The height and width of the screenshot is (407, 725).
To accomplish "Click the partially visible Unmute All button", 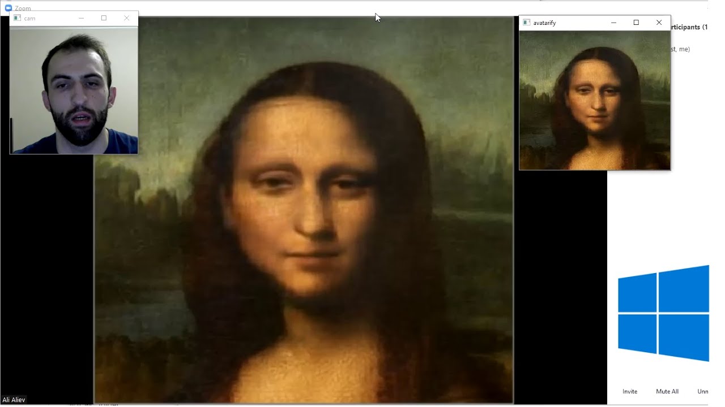I will (703, 391).
